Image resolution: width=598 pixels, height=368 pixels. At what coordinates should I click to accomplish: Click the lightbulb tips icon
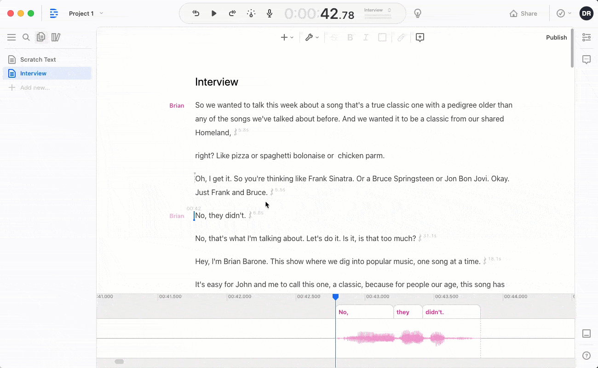pos(418,13)
